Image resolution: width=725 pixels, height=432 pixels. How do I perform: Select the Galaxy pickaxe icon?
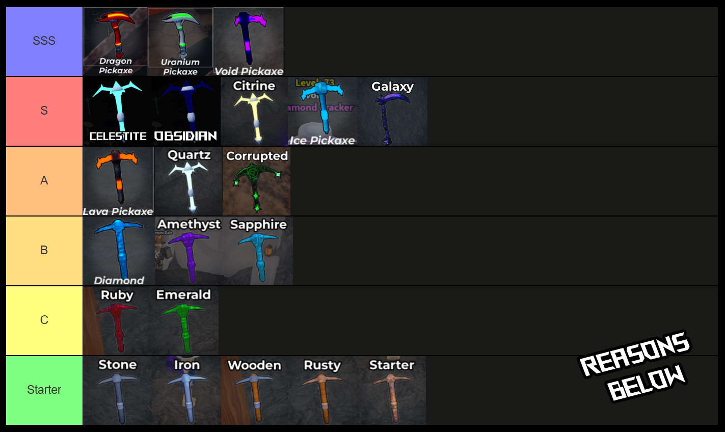point(392,112)
